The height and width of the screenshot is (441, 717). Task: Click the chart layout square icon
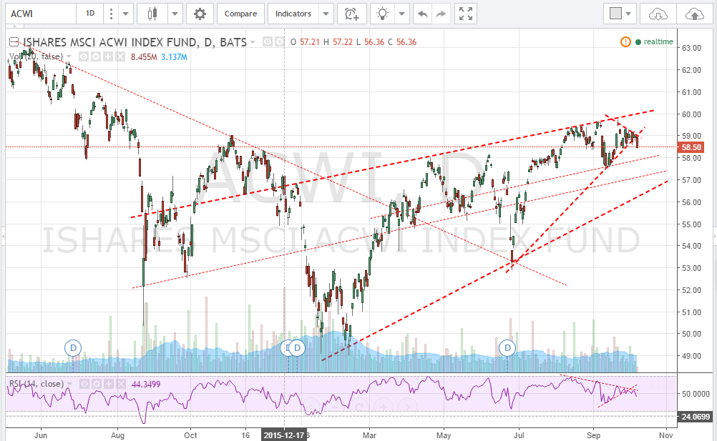pos(616,14)
